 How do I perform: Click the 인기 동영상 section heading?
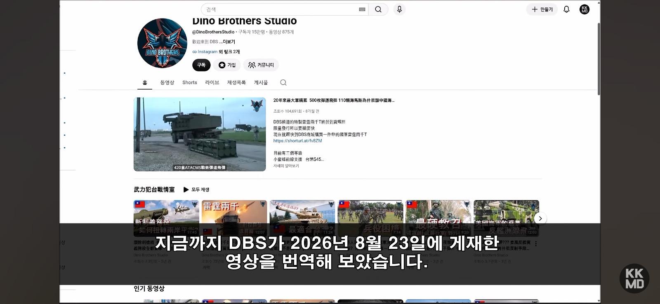[149, 288]
